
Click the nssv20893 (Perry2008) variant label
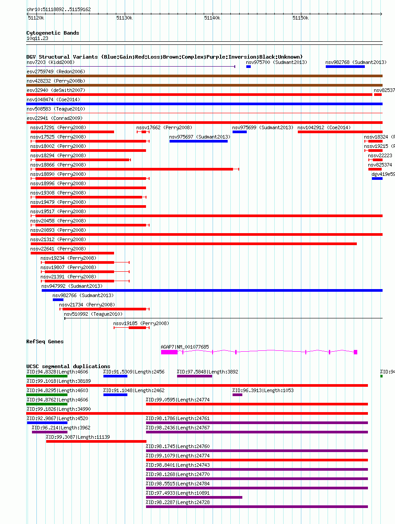pyautogui.click(x=58, y=230)
